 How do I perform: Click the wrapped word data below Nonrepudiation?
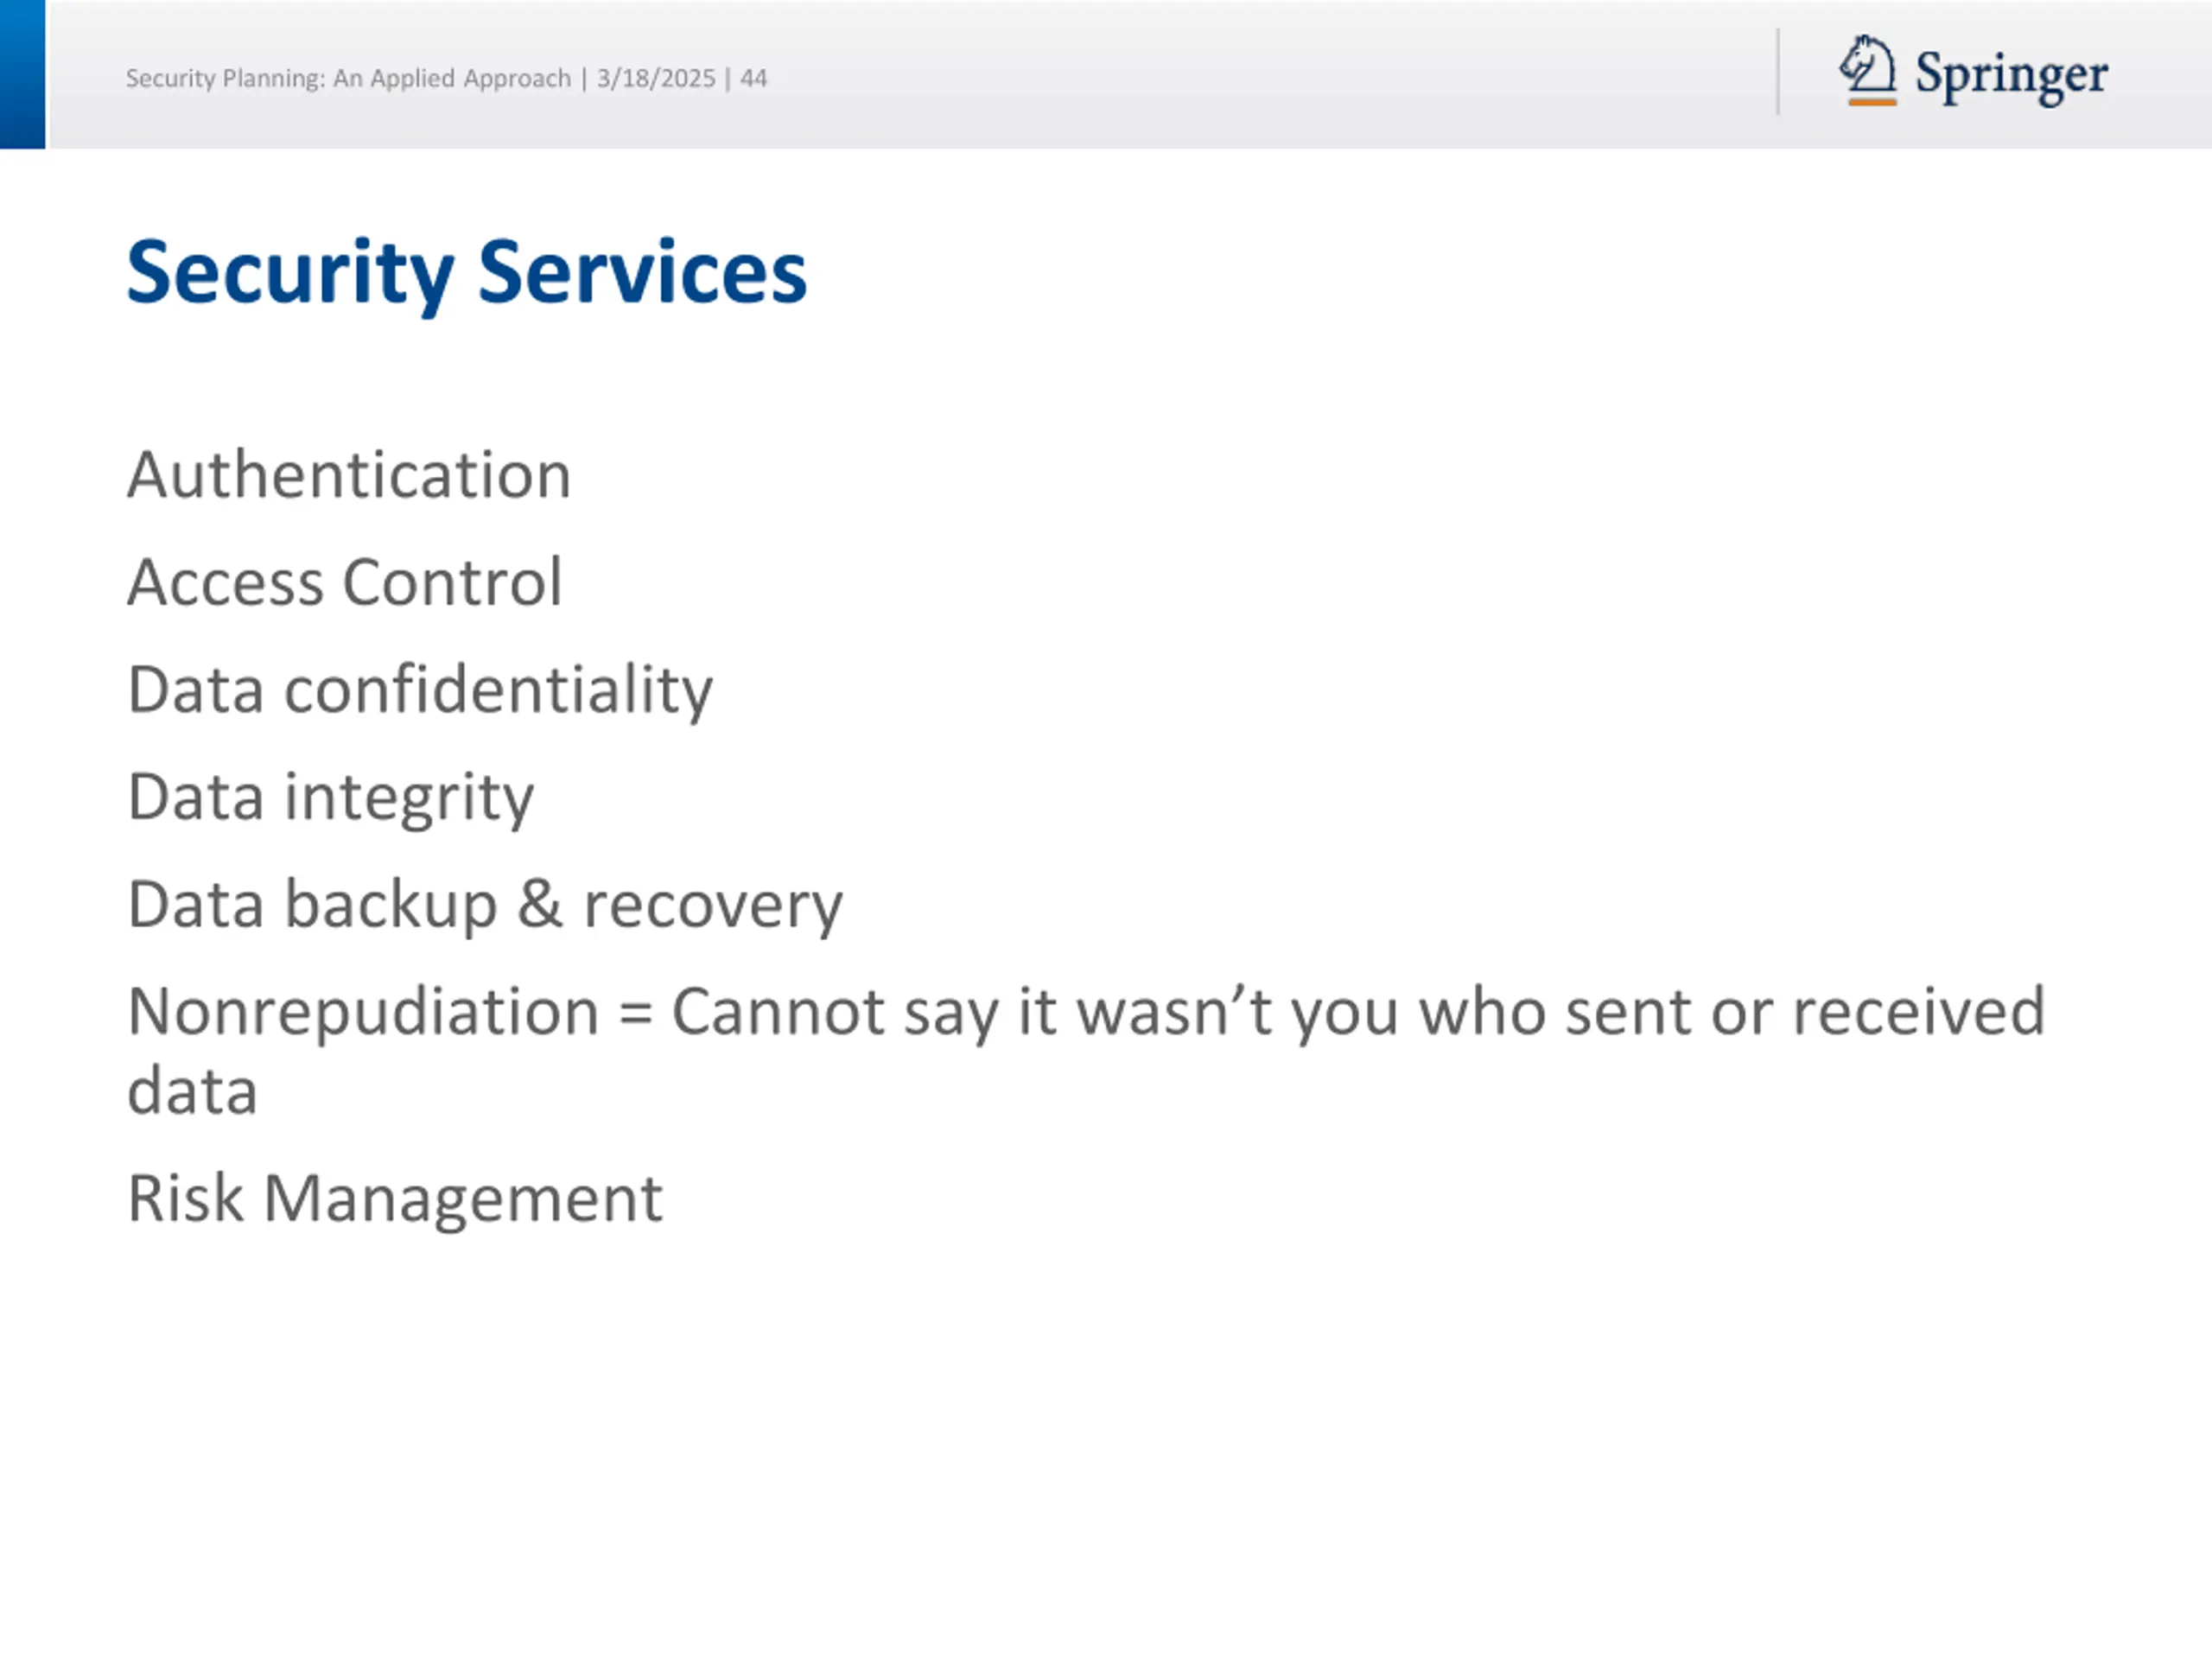[x=192, y=1090]
